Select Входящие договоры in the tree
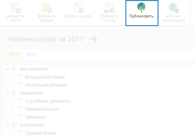 click(x=45, y=77)
